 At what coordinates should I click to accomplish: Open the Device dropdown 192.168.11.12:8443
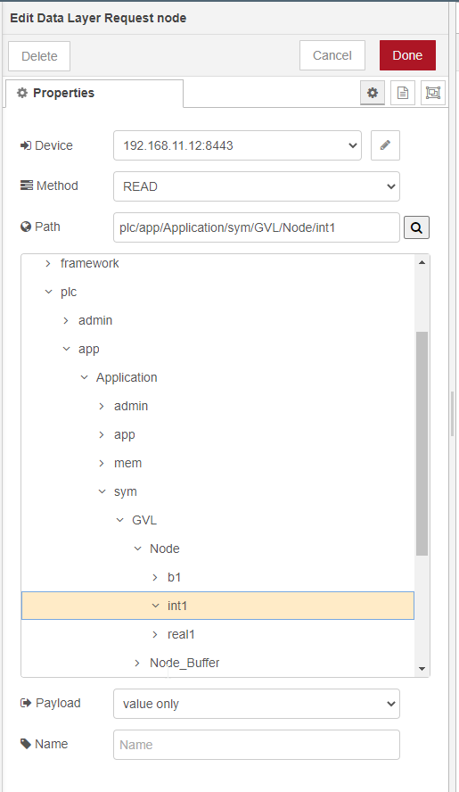tap(237, 145)
